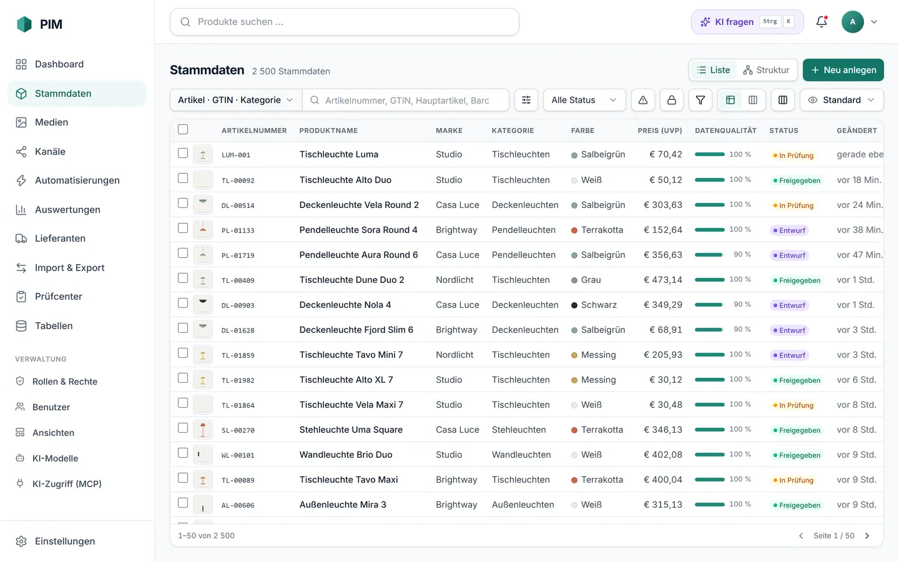
Task: Switch to the split columns view icon
Action: [x=753, y=100]
